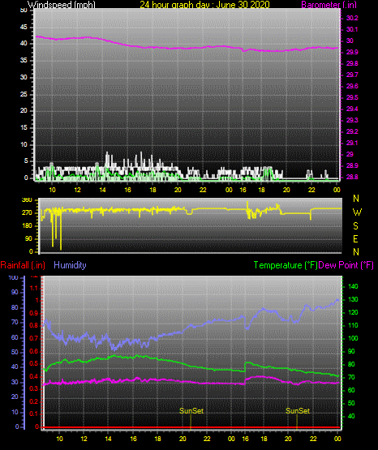Click the blue 'Humidity' legend label
This screenshot has width=378, height=450.
70,265
